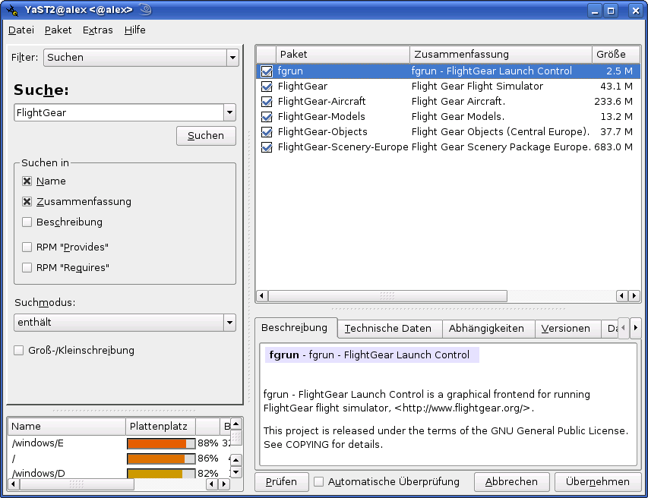Click the FlightGear search input field
The image size is (648, 498).
119,112
